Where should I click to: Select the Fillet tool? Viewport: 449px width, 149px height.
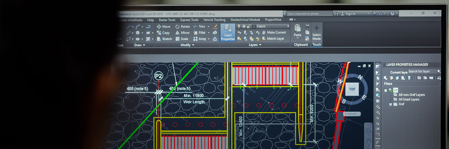pyautogui.click(x=200, y=33)
